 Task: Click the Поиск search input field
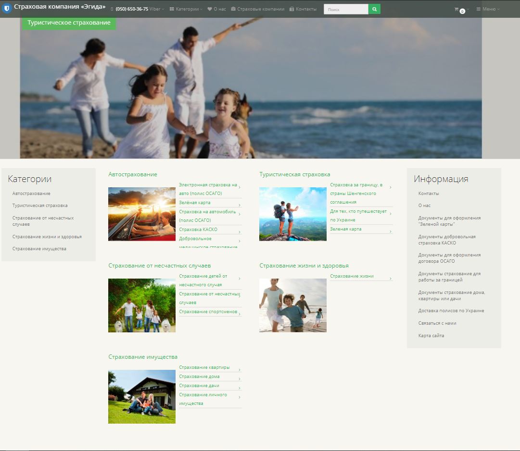[x=346, y=9]
